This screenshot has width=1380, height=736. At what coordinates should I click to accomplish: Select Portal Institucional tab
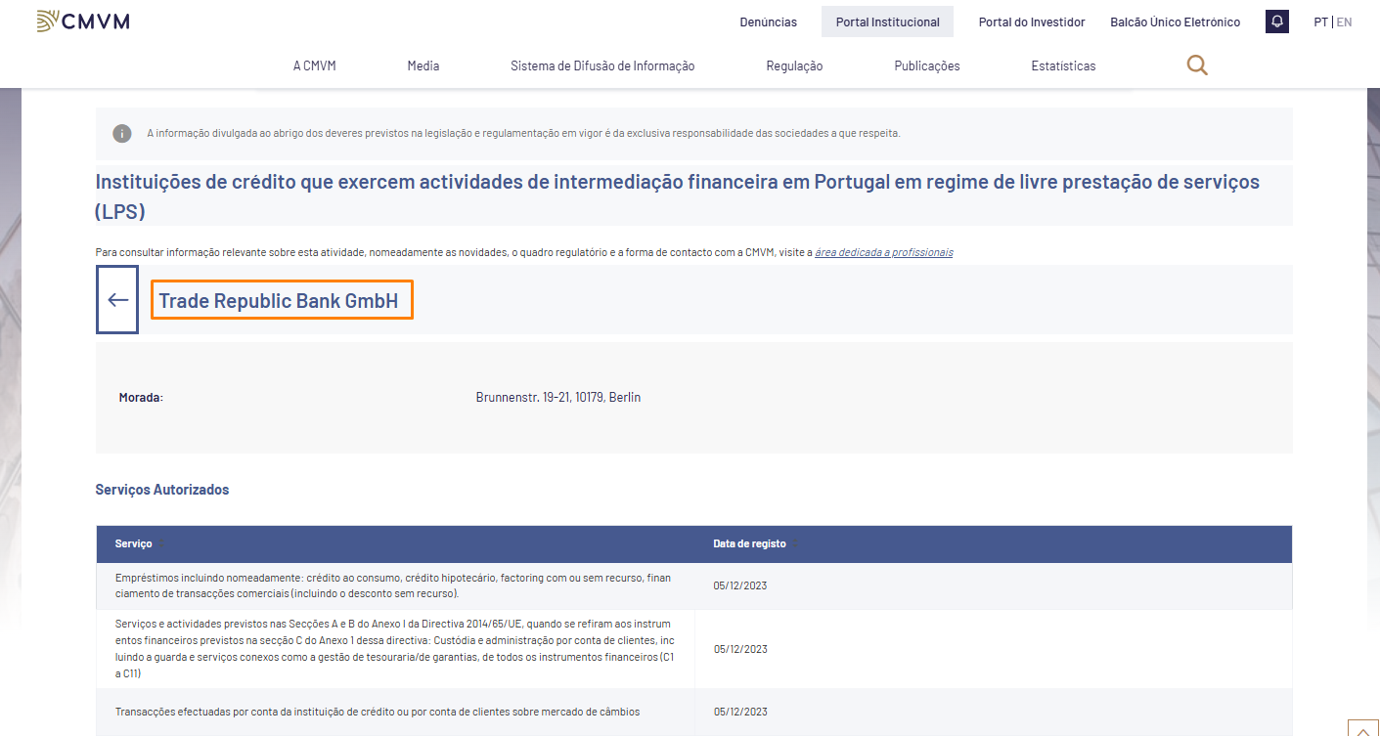[887, 22]
